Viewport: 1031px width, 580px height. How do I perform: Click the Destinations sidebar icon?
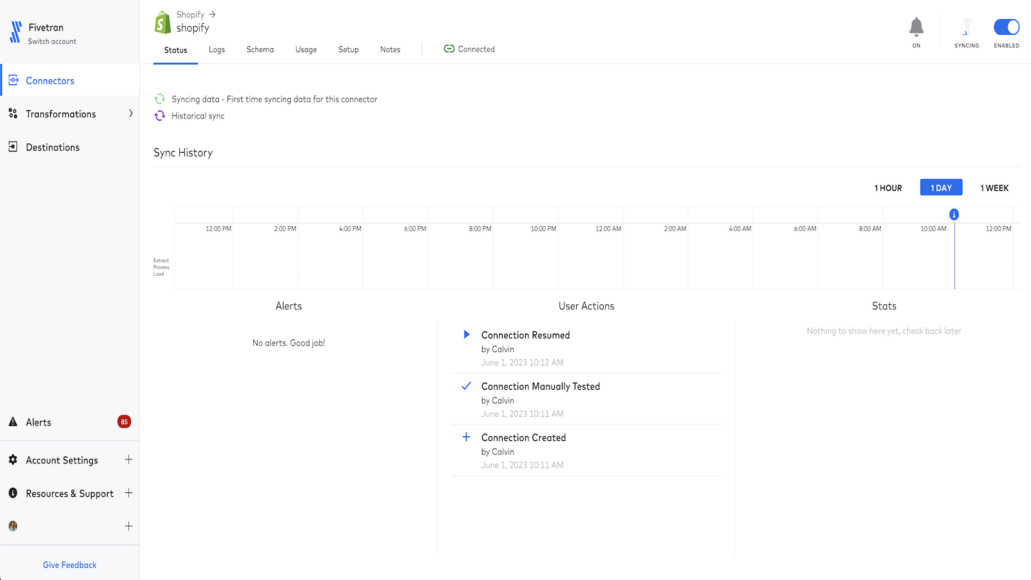coord(13,147)
